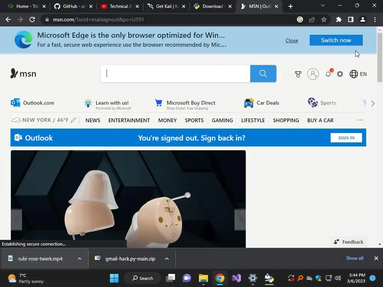Go to next slide in the carousel
Image resolution: width=383 pixels, height=287 pixels.
(240, 219)
